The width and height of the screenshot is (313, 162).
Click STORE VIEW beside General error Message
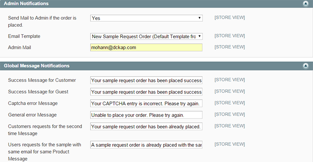pyautogui.click(x=229, y=114)
